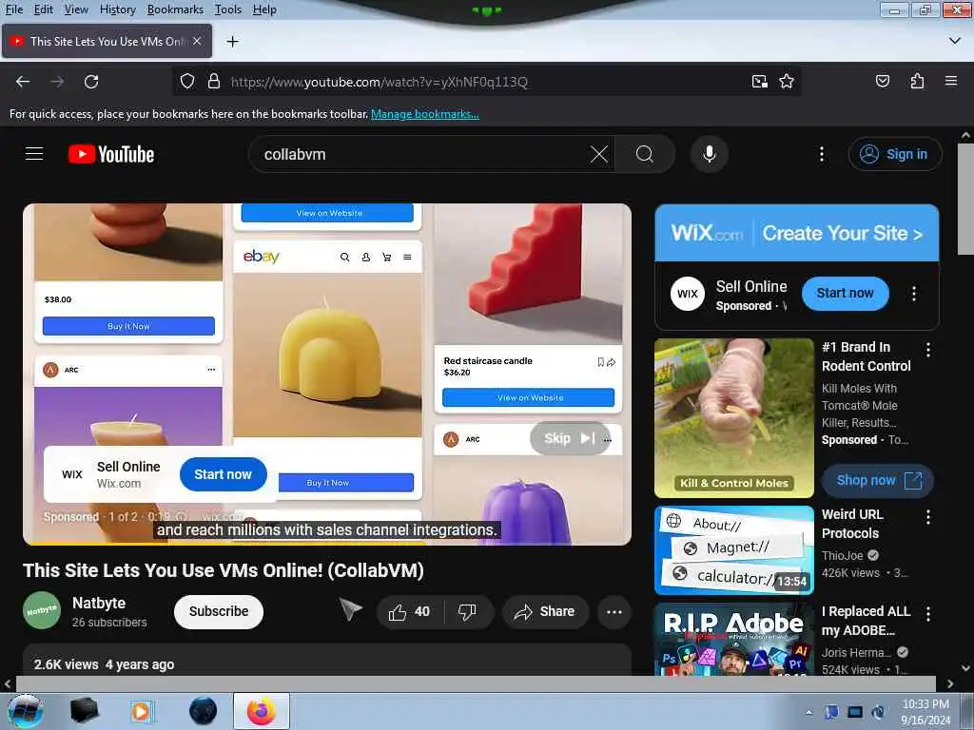The width and height of the screenshot is (974, 730).
Task: Click Wix Create Your Site banner
Action: [x=796, y=233]
